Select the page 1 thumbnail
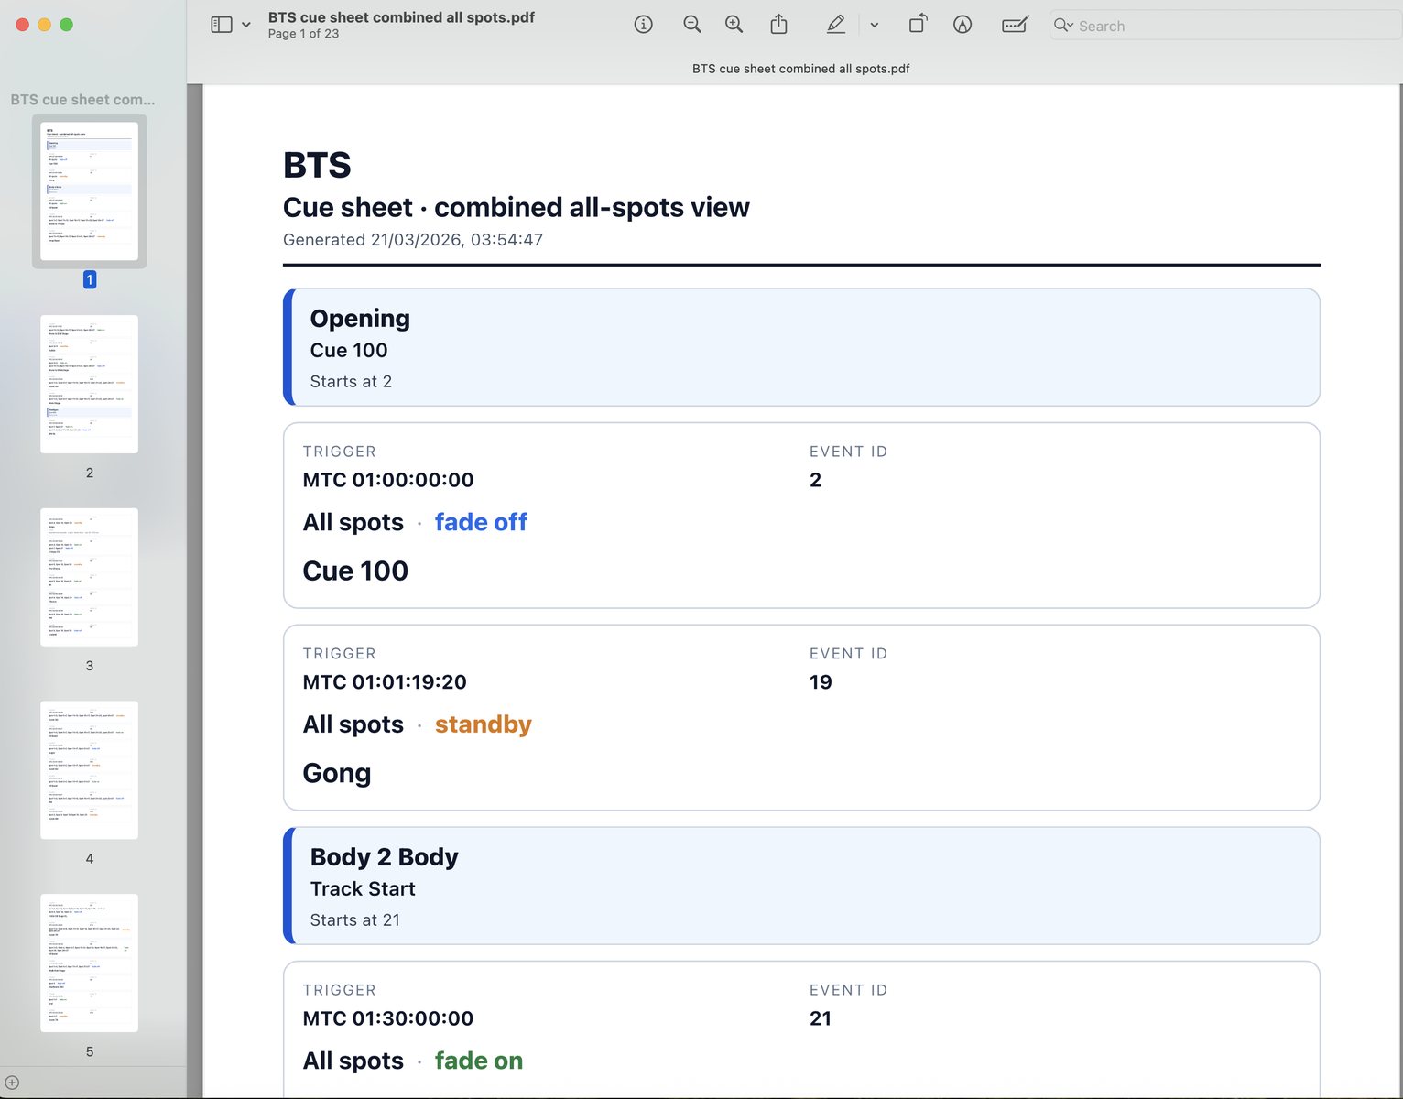 90,191
